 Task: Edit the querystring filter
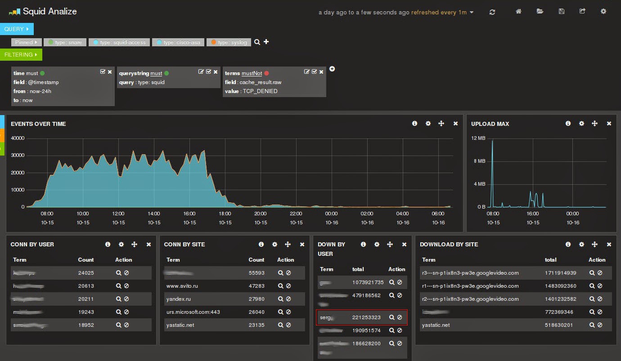point(201,72)
